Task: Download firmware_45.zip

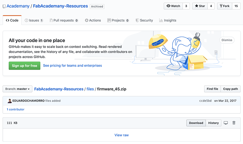Action: click(x=196, y=123)
